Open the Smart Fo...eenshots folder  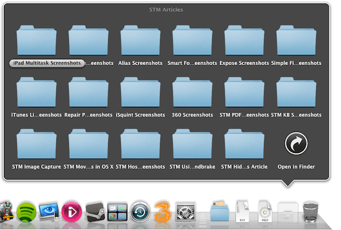192,40
